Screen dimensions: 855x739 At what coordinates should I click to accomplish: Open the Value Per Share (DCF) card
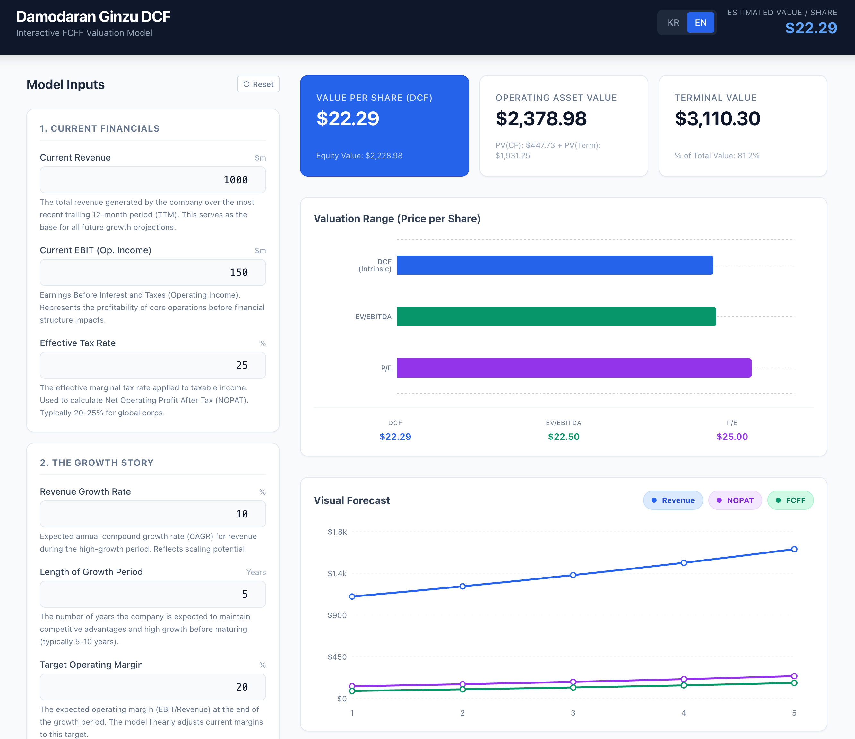384,126
